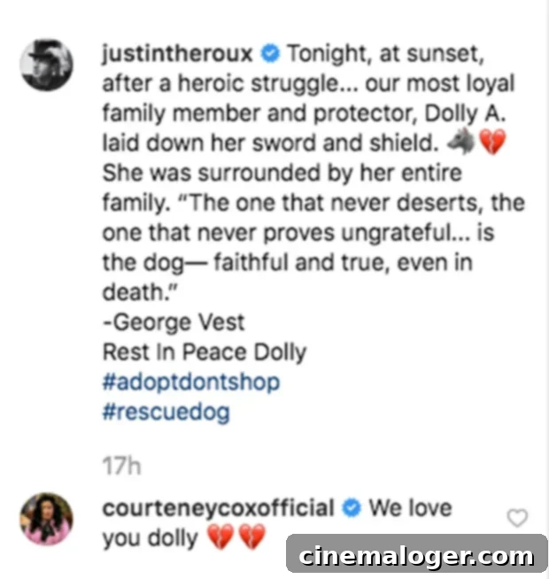Click the wolf emoji in the caption
The width and height of the screenshot is (549, 579).
[460, 142]
